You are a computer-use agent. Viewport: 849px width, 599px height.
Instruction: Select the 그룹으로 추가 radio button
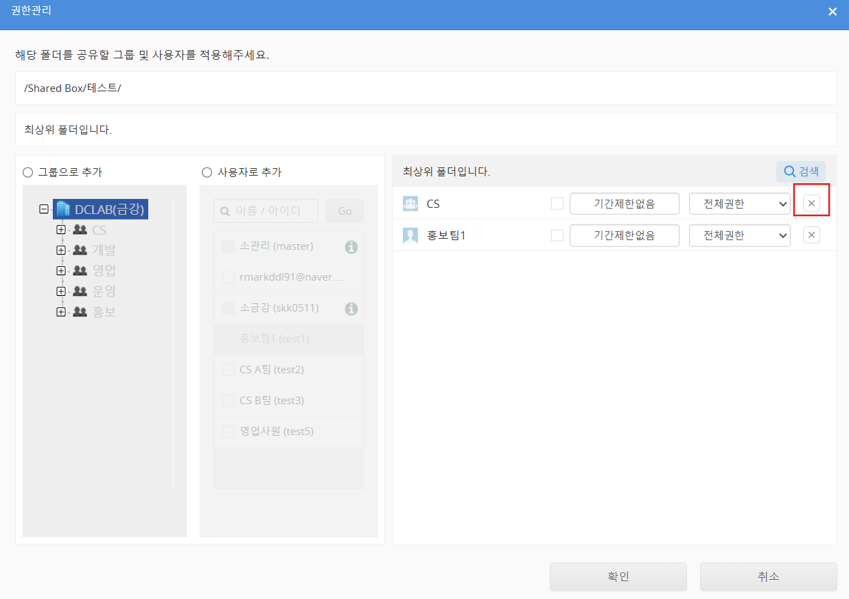pos(28,172)
